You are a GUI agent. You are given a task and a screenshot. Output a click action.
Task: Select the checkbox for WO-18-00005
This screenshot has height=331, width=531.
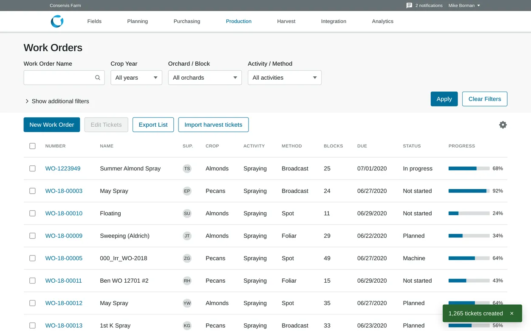(32, 258)
